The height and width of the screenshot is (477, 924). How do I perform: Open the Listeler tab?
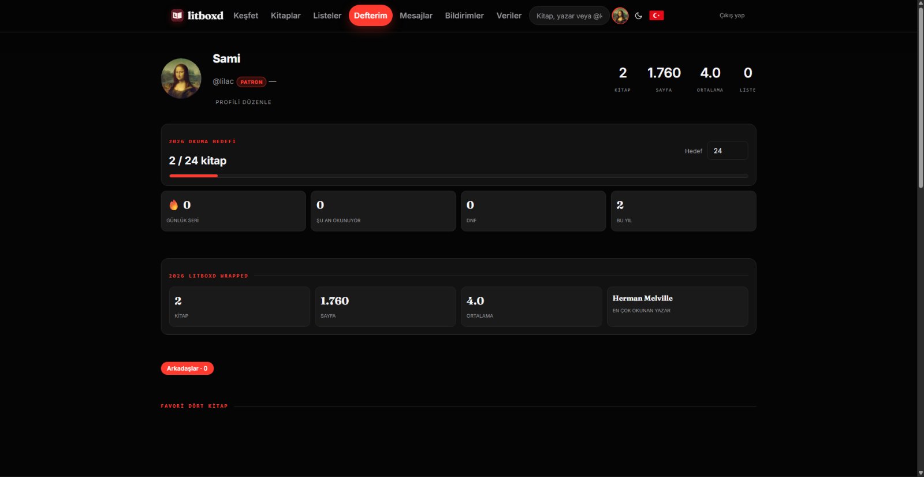pyautogui.click(x=327, y=16)
